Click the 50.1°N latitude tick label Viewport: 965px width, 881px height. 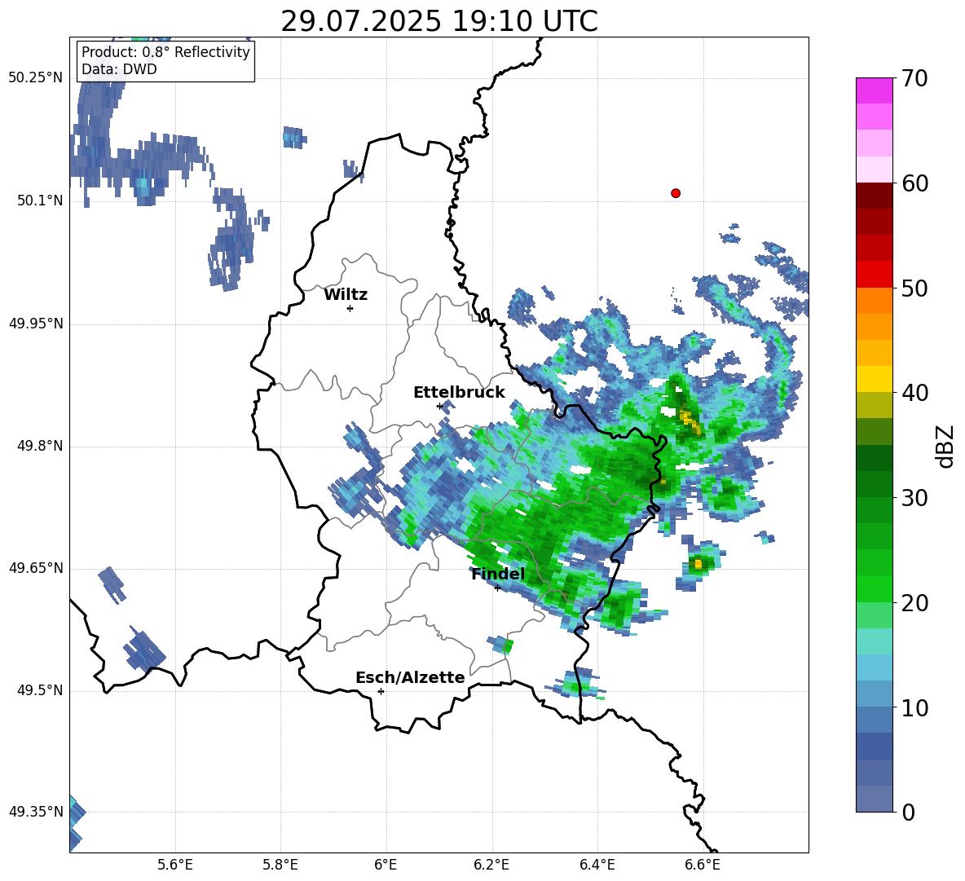pos(40,201)
